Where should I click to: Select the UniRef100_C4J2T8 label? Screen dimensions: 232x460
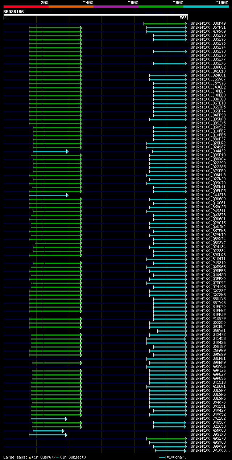[x=209, y=195]
